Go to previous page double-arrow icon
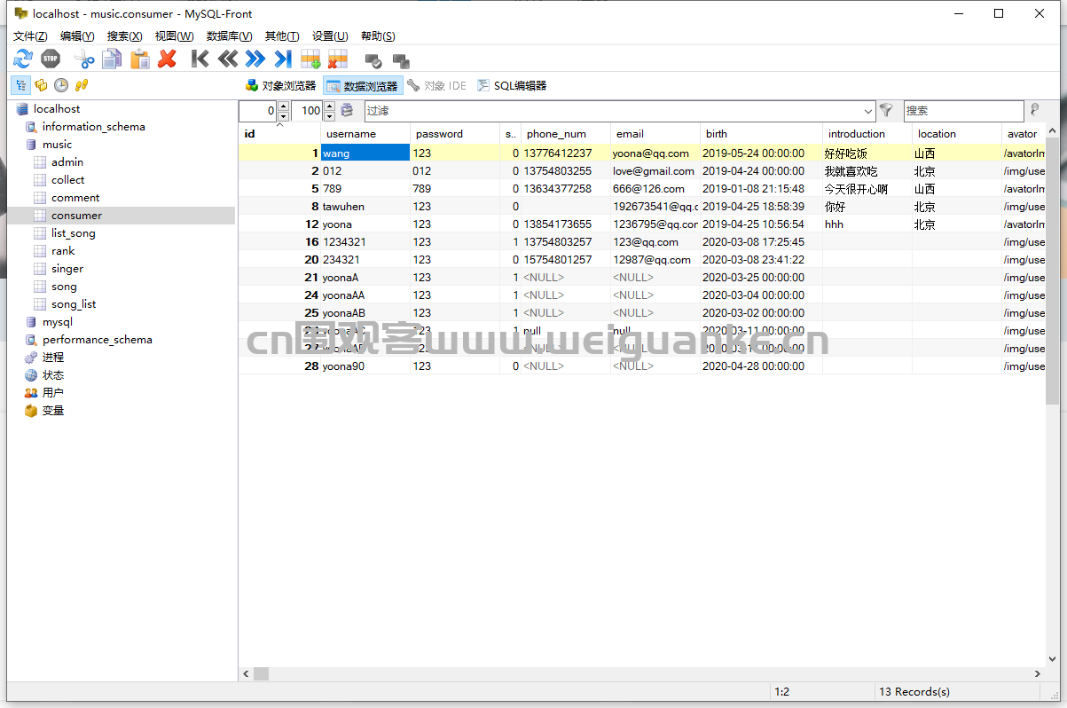This screenshot has width=1067, height=708. [228, 59]
